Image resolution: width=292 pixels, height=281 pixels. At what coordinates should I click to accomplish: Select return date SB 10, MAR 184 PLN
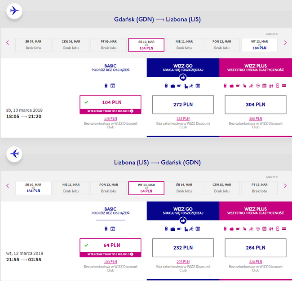[x=33, y=188]
